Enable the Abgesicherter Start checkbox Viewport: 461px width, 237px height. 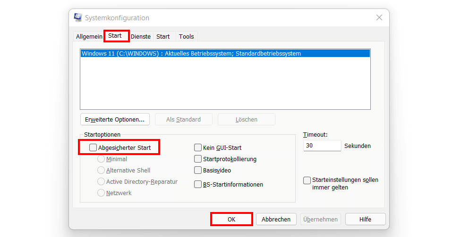coord(93,148)
